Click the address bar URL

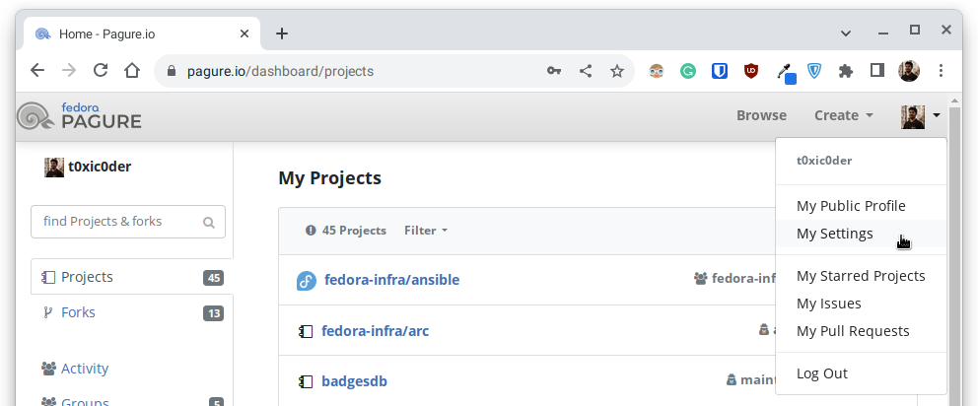[280, 71]
